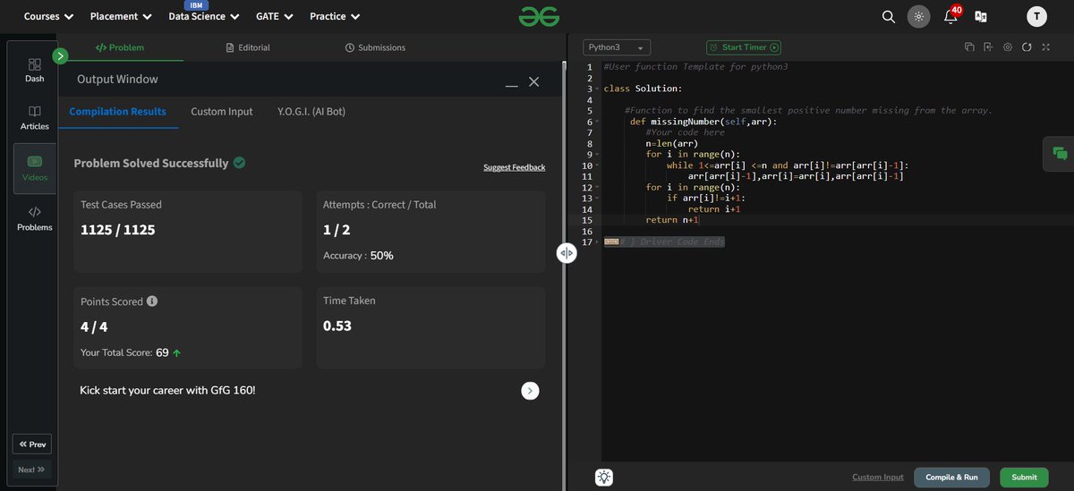The image size is (1074, 491).
Task: Click the 1 / 2 attempts value
Action: tap(337, 230)
